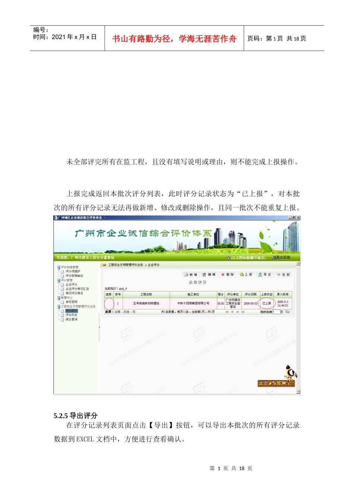Image resolution: width=354 pixels, height=501 pixels.
Task: Click the 返回 (back) toolbar button
Action: click(x=283, y=275)
